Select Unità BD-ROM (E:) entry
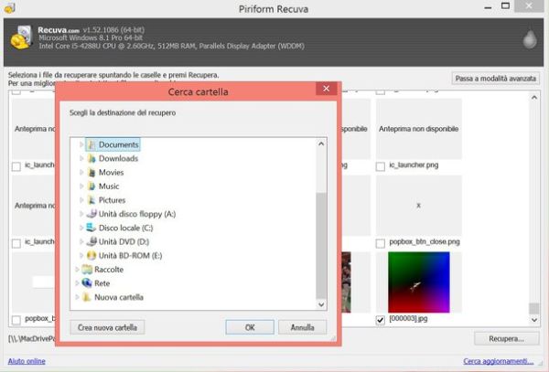 130,256
